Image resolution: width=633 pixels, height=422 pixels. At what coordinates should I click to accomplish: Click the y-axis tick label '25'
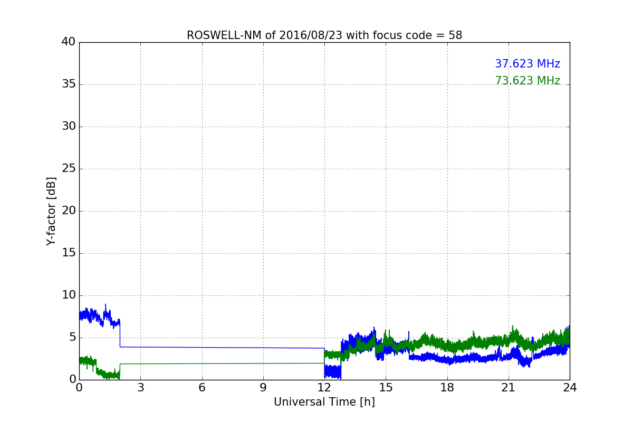[69, 169]
